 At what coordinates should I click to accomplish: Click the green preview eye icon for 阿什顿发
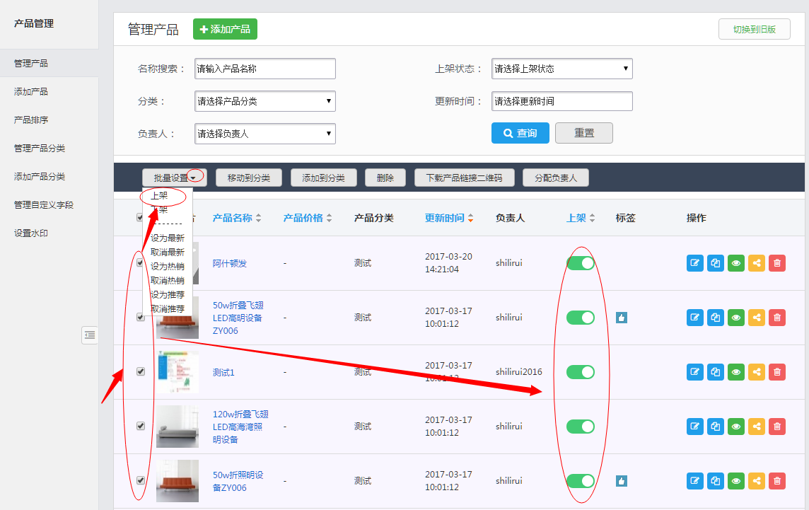[x=736, y=263]
